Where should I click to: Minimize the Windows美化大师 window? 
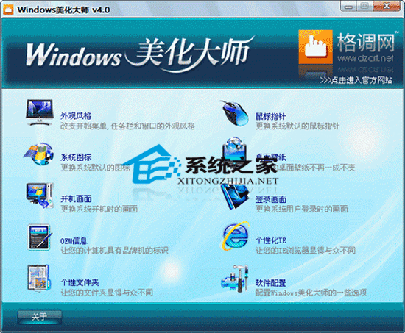[x=348, y=6]
